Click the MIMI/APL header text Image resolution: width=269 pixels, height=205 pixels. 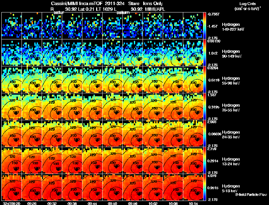click(x=155, y=9)
